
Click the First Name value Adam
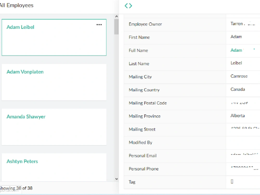[236, 37]
